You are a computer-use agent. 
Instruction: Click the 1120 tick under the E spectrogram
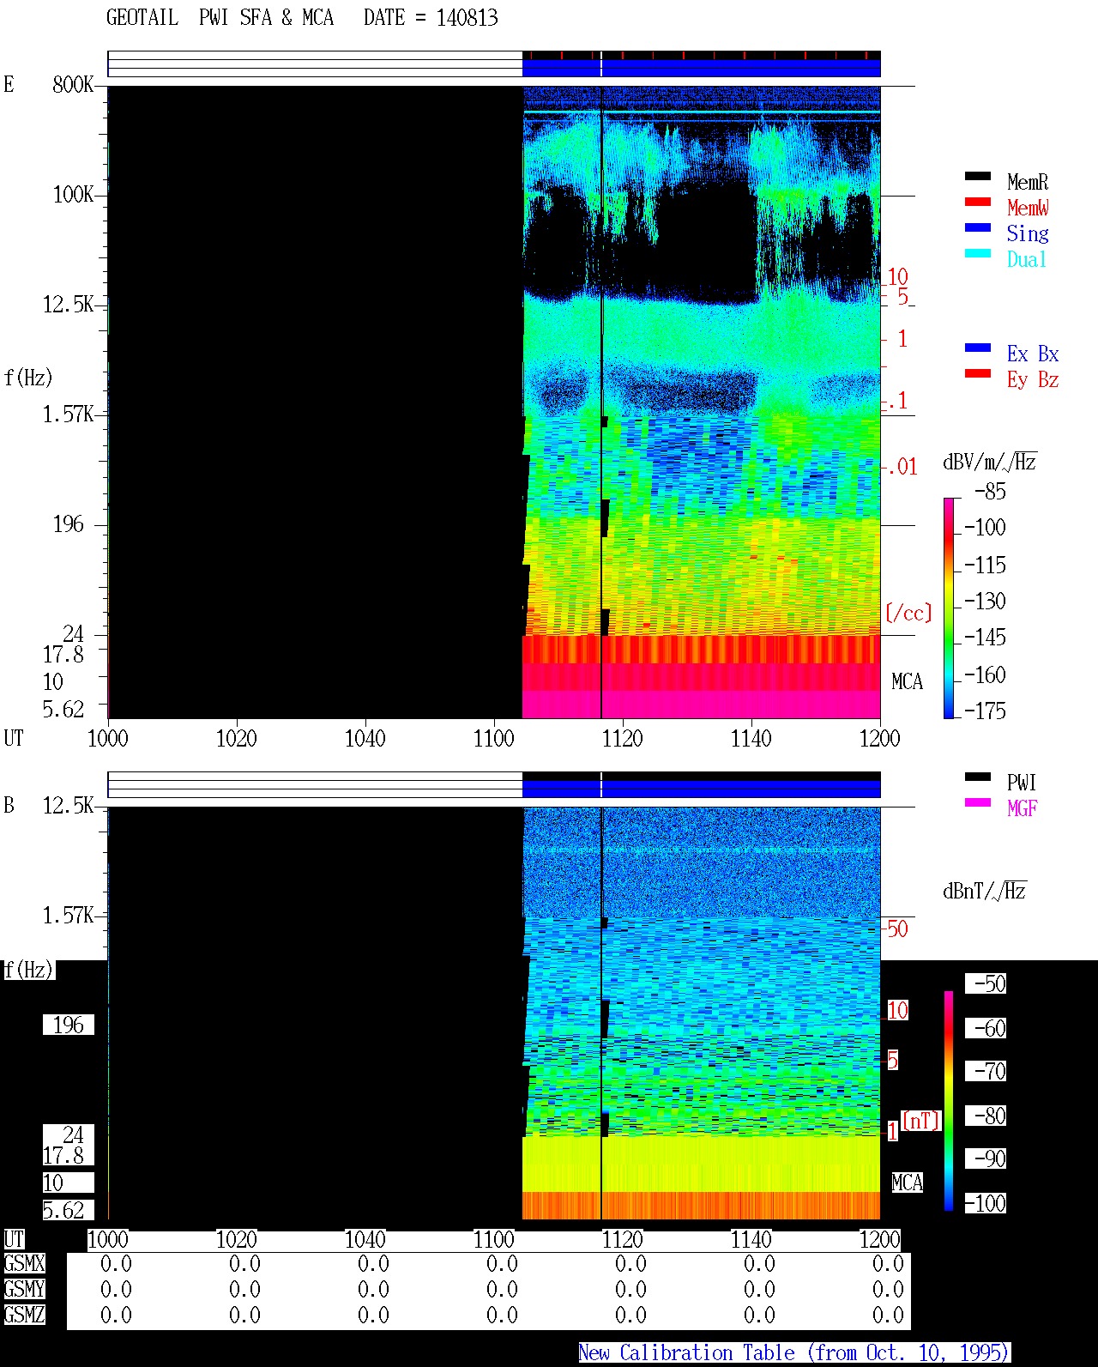pos(623,738)
